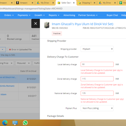Open Buyer Chat

pyautogui.click(x=112, y=15)
